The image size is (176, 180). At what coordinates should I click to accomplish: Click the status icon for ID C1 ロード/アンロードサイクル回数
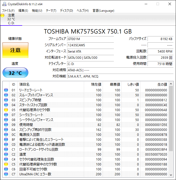[x=6, y=149]
